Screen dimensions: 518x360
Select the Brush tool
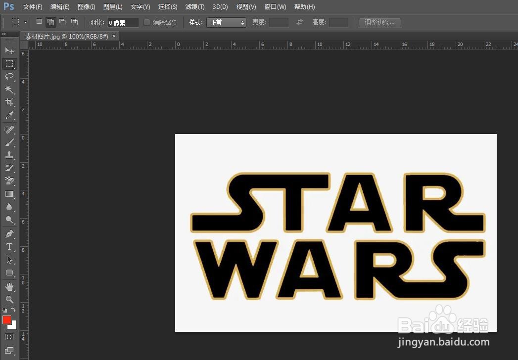[9, 142]
